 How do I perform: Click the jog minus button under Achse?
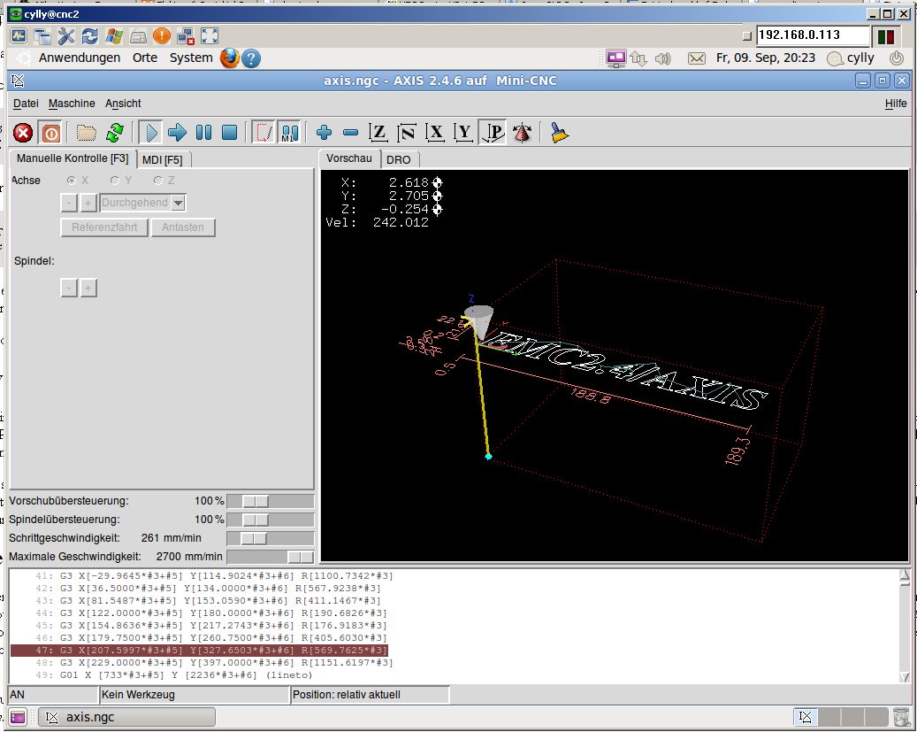pos(69,203)
